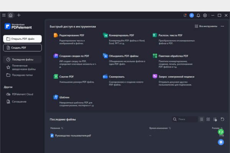230x153 pixels.
Task: Switch recent files to list view
Action: [x=202, y=119]
